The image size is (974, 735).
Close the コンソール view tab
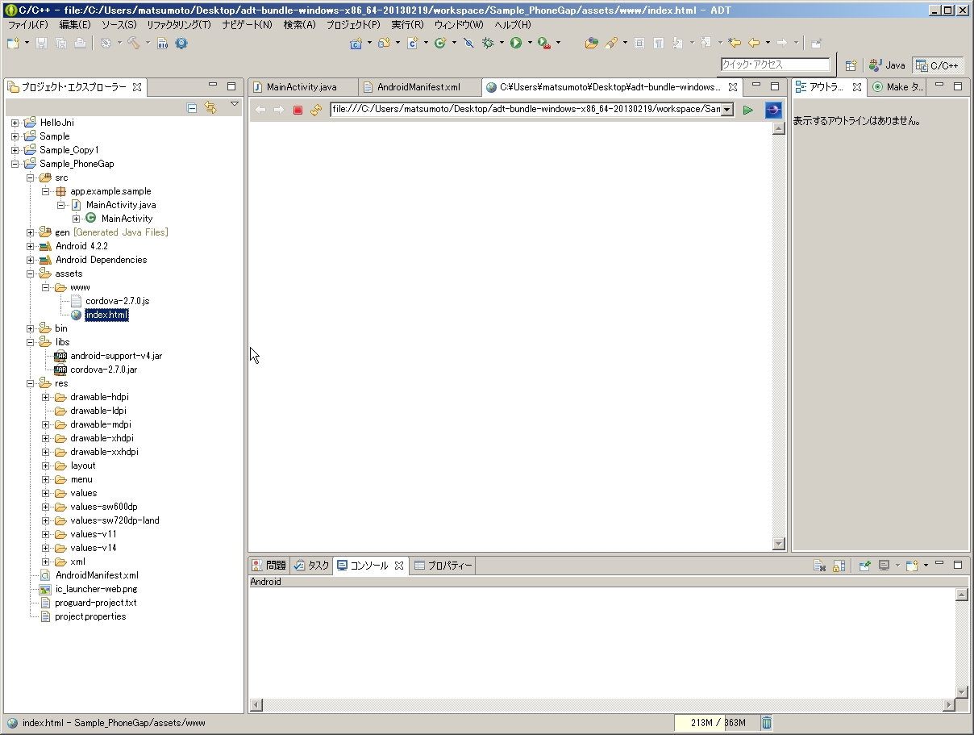398,566
